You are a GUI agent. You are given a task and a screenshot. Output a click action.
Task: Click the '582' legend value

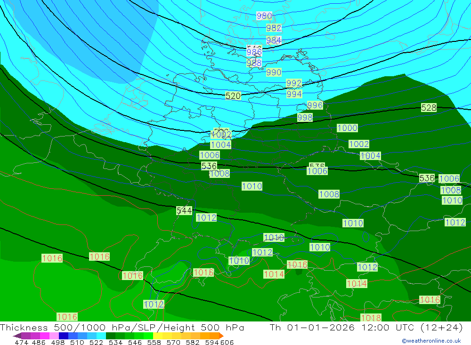pos(192,343)
